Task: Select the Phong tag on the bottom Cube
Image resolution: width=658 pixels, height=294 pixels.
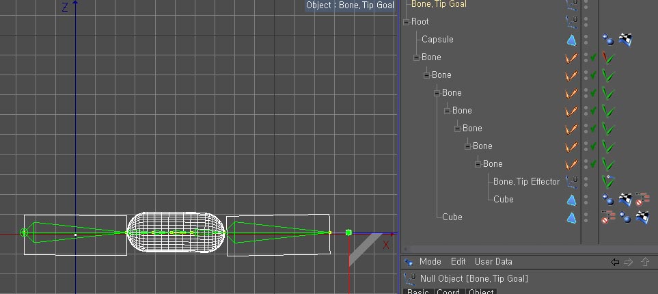Action: pos(625,217)
